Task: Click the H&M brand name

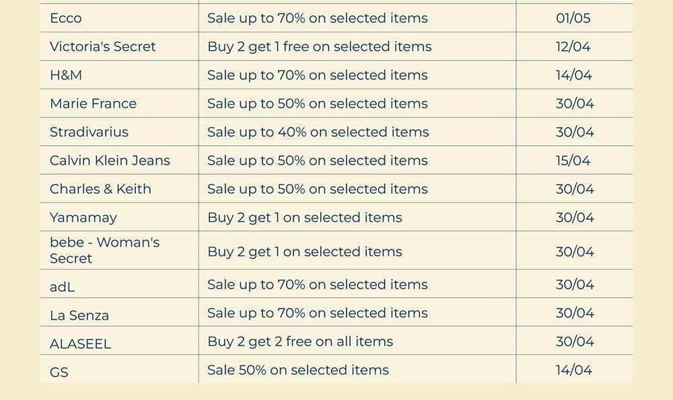Action: [x=66, y=75]
